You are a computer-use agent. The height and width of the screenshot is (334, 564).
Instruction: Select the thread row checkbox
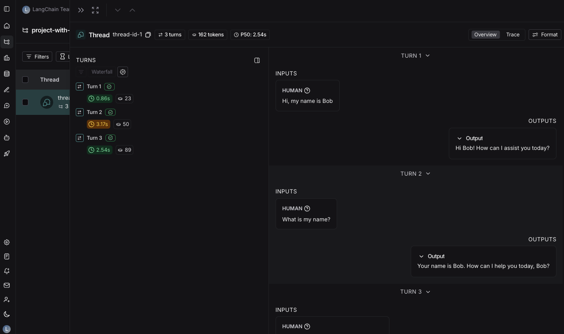(x=25, y=102)
